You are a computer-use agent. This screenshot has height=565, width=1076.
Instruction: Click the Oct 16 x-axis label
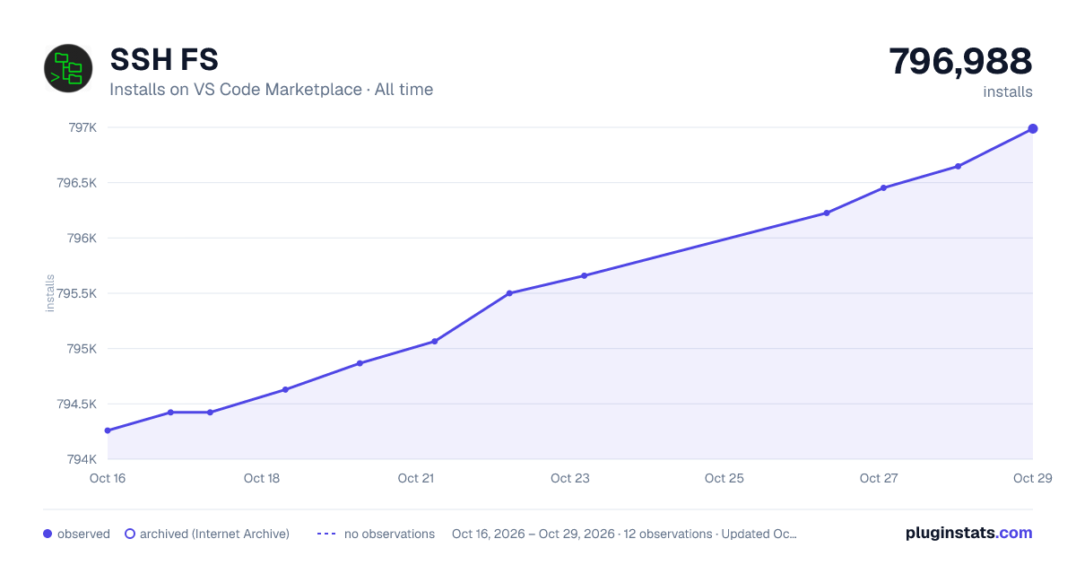point(108,478)
